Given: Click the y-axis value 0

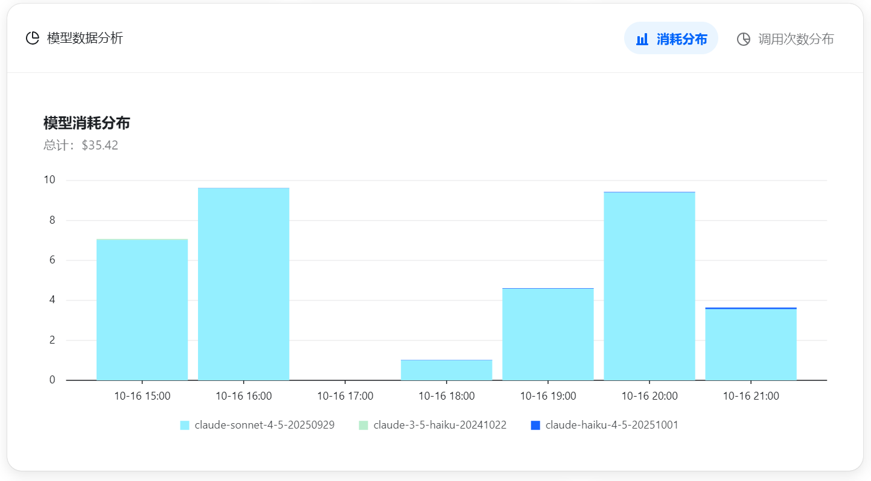Looking at the screenshot, I should coord(52,380).
